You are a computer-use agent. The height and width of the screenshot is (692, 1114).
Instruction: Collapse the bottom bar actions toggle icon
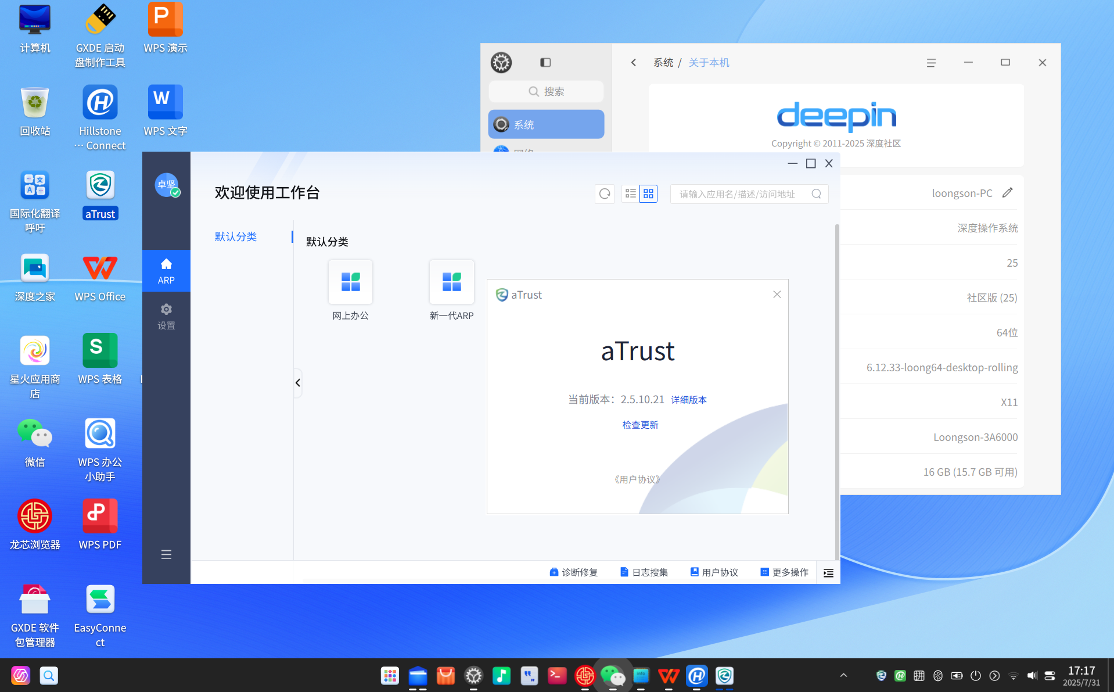click(828, 573)
